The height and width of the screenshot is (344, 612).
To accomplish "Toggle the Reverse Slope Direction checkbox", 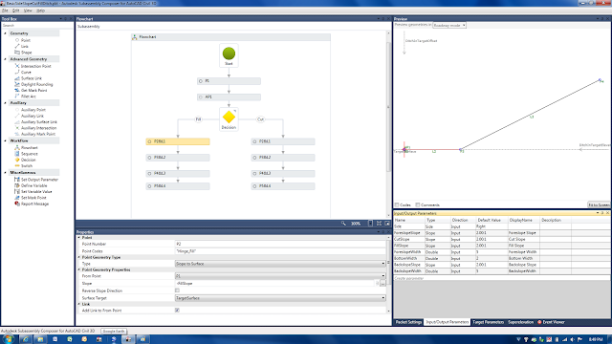I will coord(177,290).
